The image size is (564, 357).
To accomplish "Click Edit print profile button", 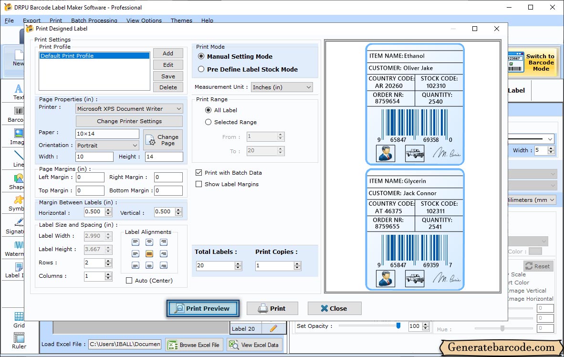I will 168,65.
